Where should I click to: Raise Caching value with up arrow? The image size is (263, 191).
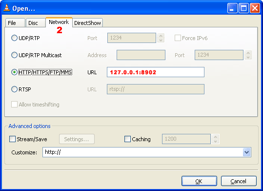215,137
